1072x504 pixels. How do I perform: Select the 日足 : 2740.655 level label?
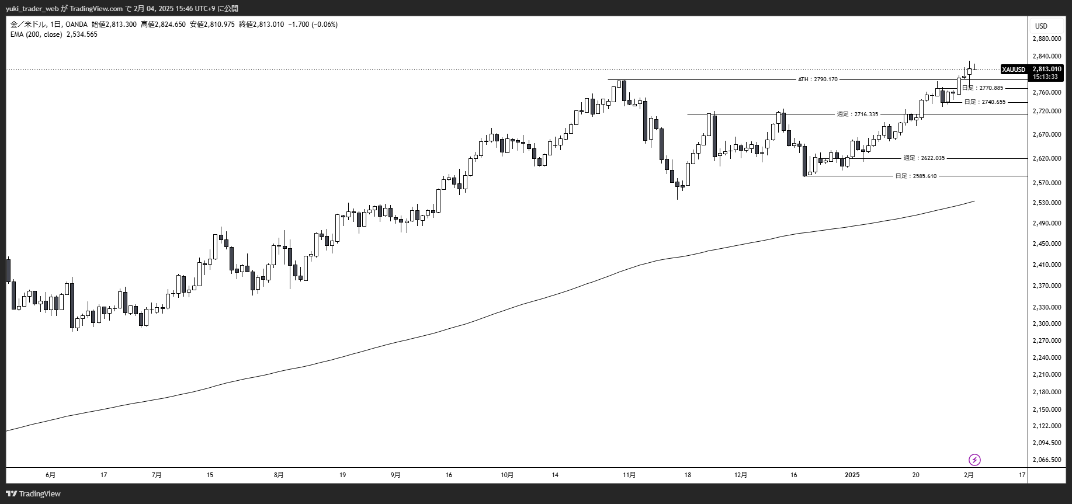point(984,102)
